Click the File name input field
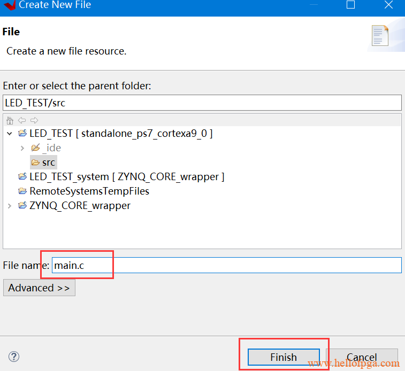405x371 pixels. pyautogui.click(x=226, y=265)
